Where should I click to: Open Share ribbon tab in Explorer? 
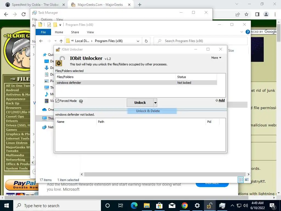[75, 32]
